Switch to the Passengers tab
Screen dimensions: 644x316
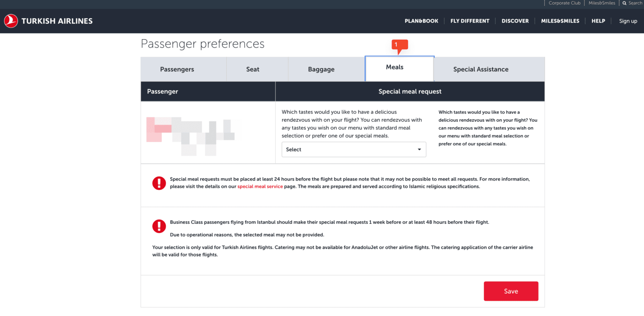(184, 69)
